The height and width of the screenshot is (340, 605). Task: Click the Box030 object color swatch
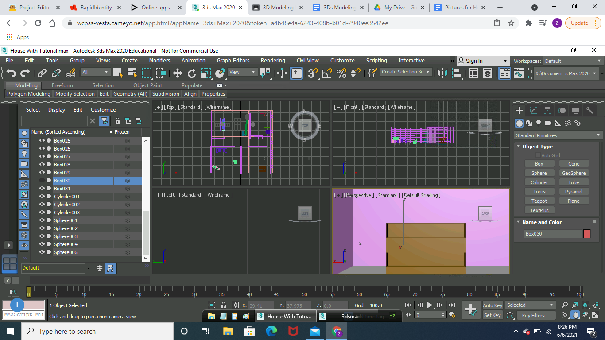[x=587, y=234]
